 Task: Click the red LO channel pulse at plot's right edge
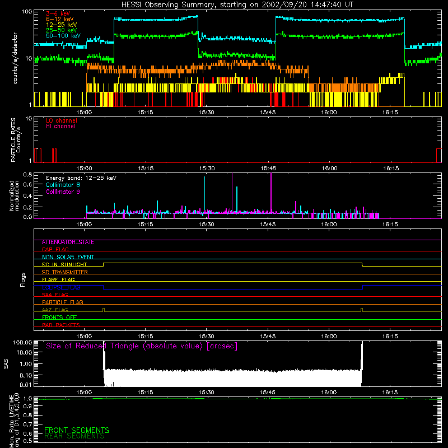tap(438, 156)
